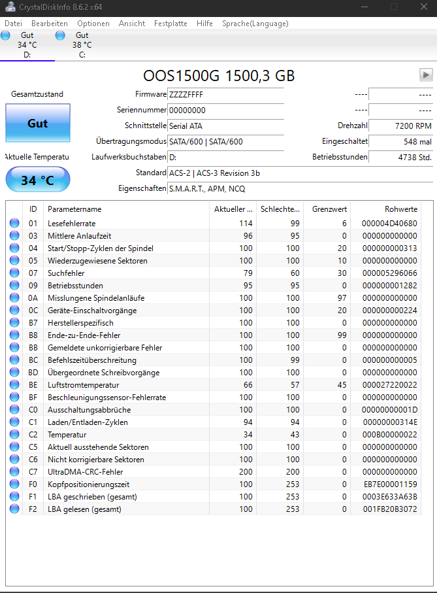Click status orb for Befehlszeitüberschreitung
Screen dimensions: 437x593
pos(14,360)
